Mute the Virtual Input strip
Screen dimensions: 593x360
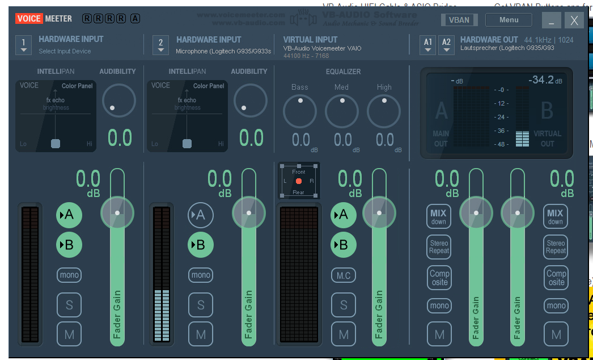point(344,334)
